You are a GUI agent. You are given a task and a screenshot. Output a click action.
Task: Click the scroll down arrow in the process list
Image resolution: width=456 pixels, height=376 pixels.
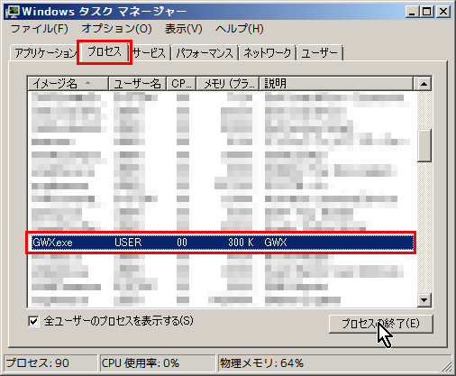click(424, 300)
